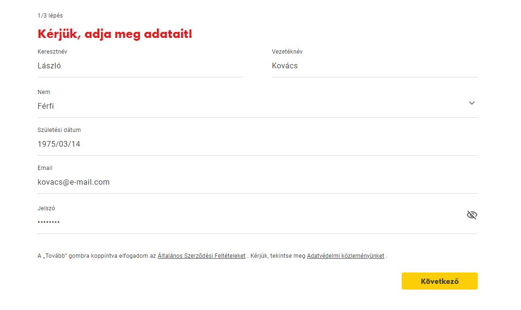Viewport: 521px width, 310px height.
Task: Click the Jelszó label text
Action: click(x=46, y=208)
